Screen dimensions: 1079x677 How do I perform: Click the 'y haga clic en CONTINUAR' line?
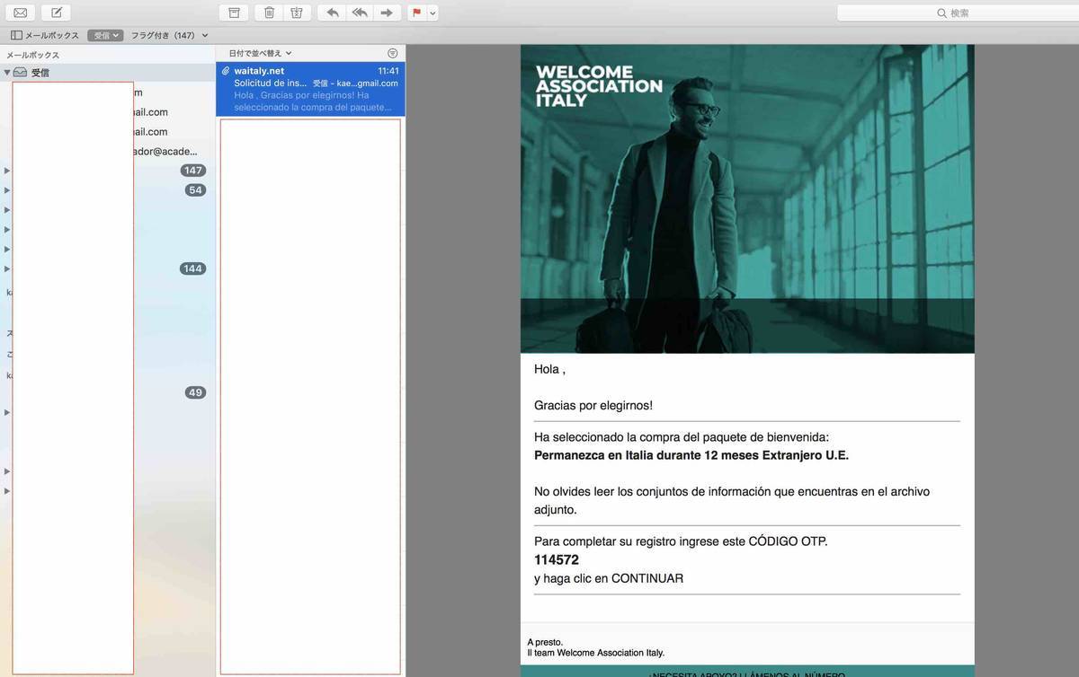click(609, 578)
